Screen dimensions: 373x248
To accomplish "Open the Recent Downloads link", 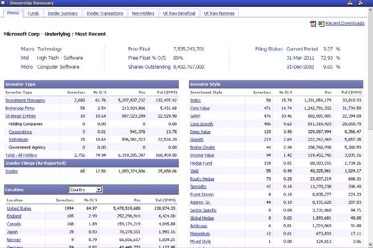I will [x=345, y=23].
